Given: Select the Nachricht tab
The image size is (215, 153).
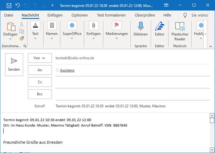Looking at the screenshot, I should click(30, 15).
